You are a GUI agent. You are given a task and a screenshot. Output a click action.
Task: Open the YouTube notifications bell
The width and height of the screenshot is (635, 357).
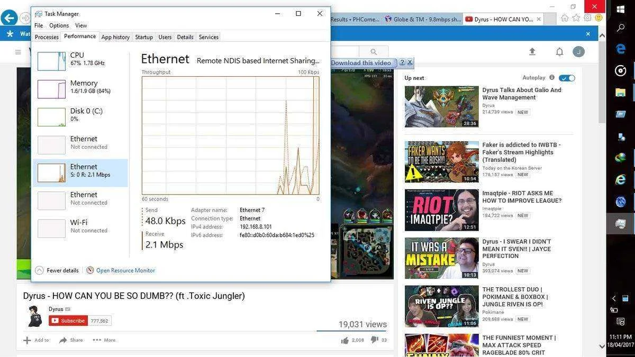pos(559,51)
